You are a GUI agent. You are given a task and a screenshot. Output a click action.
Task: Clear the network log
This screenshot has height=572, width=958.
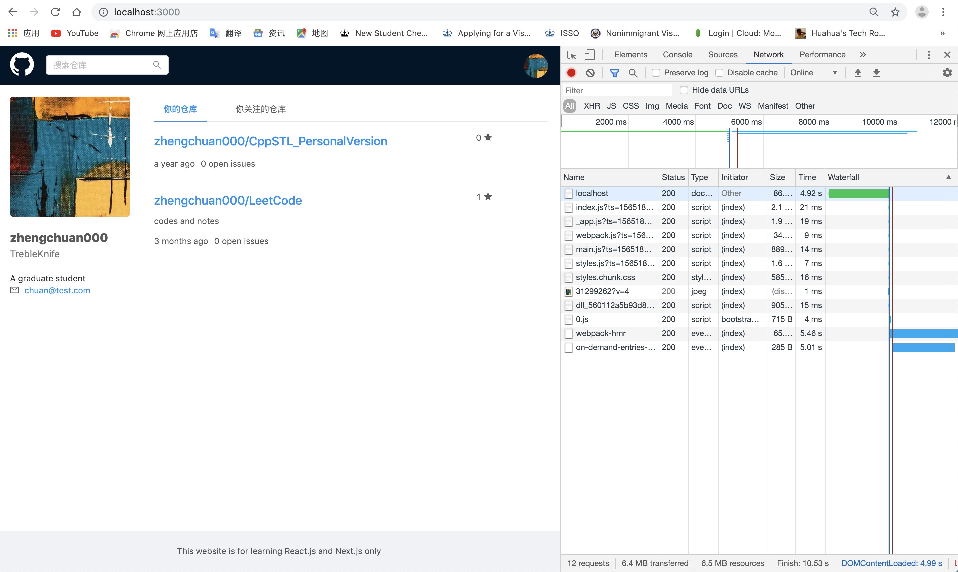(590, 72)
